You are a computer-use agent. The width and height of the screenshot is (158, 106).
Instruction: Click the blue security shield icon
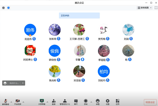click(x=8, y=8)
